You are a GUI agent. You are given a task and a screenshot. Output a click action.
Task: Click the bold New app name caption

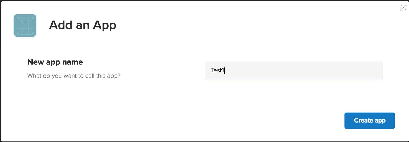pyautogui.click(x=55, y=62)
